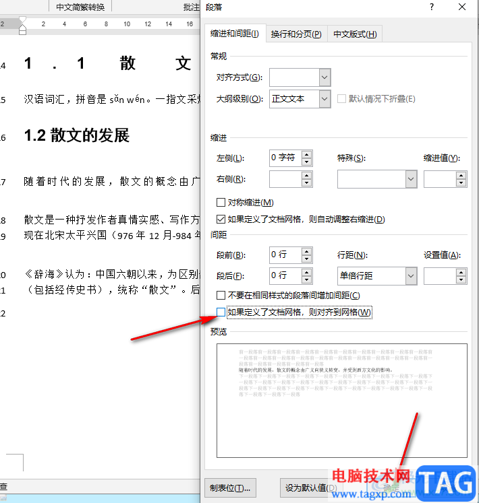Click the line starting 散文是一种抒发
This screenshot has width=479, height=503.
click(x=112, y=220)
